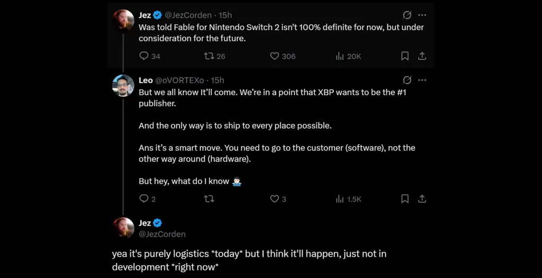This screenshot has height=278, width=542.
Task: Open more options menu on Jez's tweet
Action: click(422, 15)
